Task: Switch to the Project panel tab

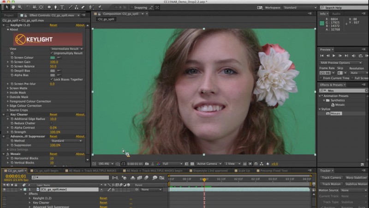Action: click(x=9, y=15)
